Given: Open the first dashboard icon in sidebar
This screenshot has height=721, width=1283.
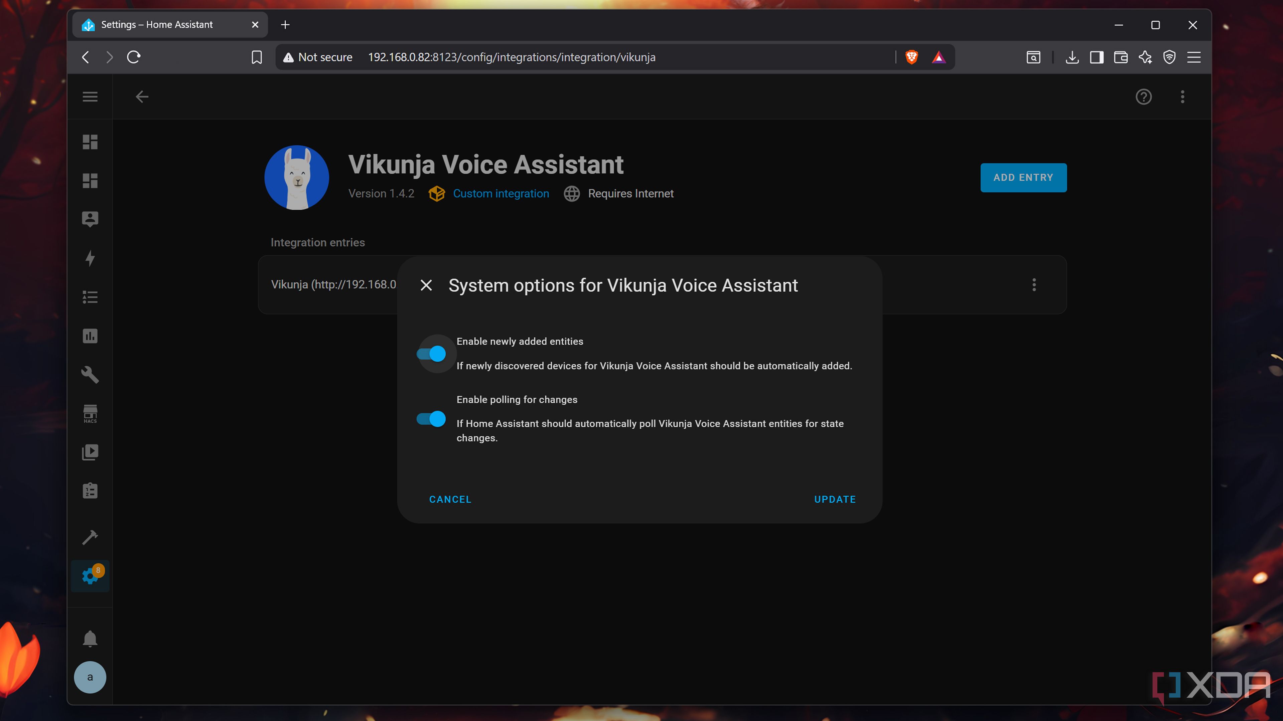Looking at the screenshot, I should point(90,142).
